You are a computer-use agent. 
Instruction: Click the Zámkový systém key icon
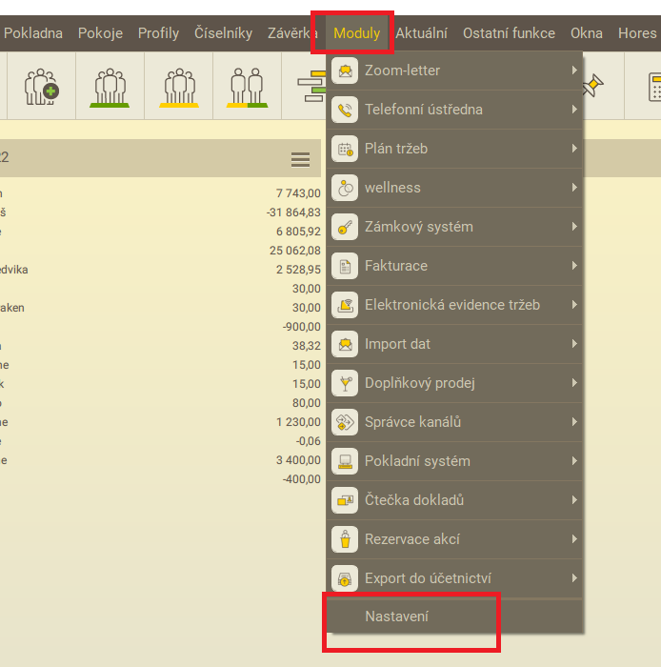(x=344, y=227)
